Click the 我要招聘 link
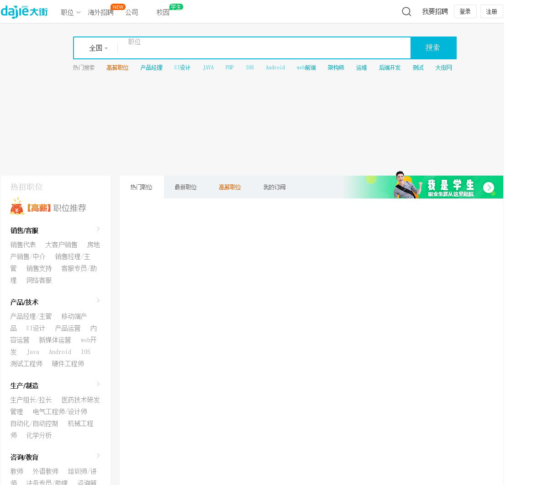This screenshot has width=548, height=485. pos(435,11)
